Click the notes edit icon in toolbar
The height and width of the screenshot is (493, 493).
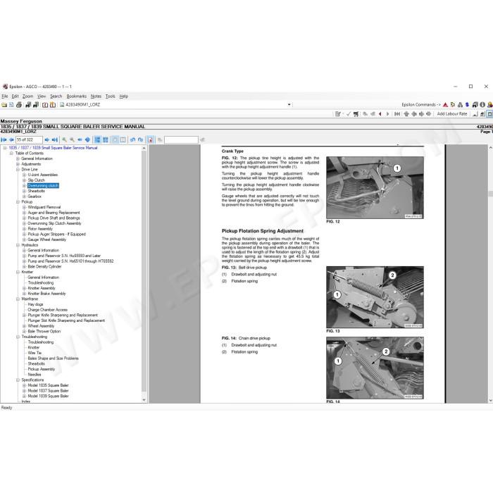click(338, 114)
